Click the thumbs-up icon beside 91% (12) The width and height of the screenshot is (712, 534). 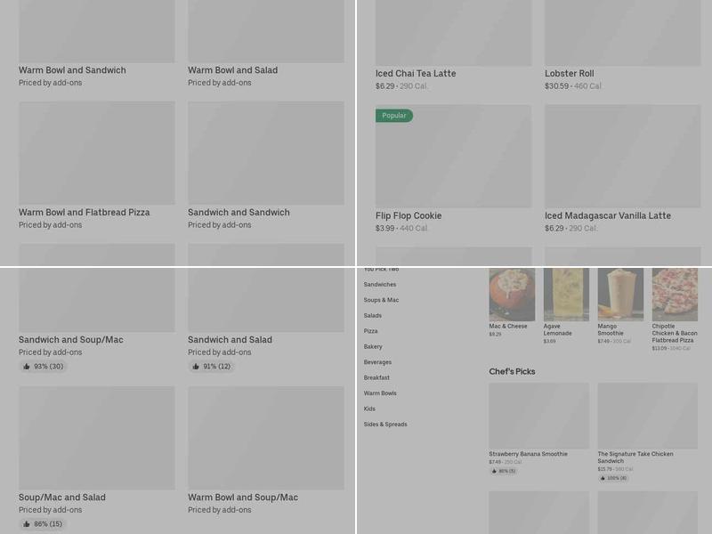click(196, 367)
